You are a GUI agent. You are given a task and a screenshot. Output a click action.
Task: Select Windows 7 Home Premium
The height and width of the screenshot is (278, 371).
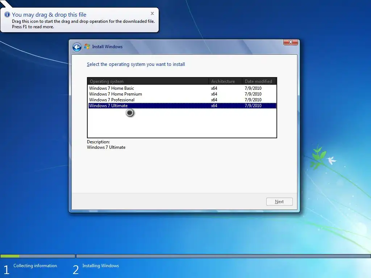182,94
